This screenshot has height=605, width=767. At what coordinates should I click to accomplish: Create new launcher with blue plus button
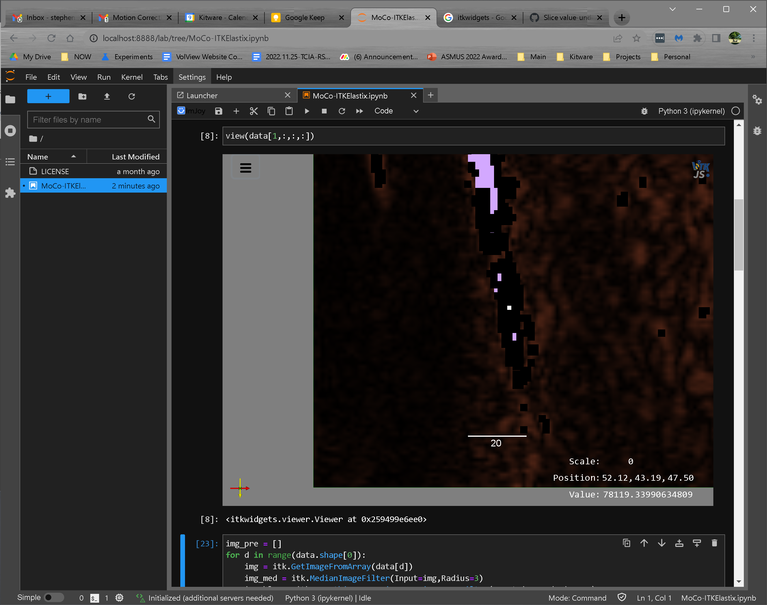(x=48, y=96)
